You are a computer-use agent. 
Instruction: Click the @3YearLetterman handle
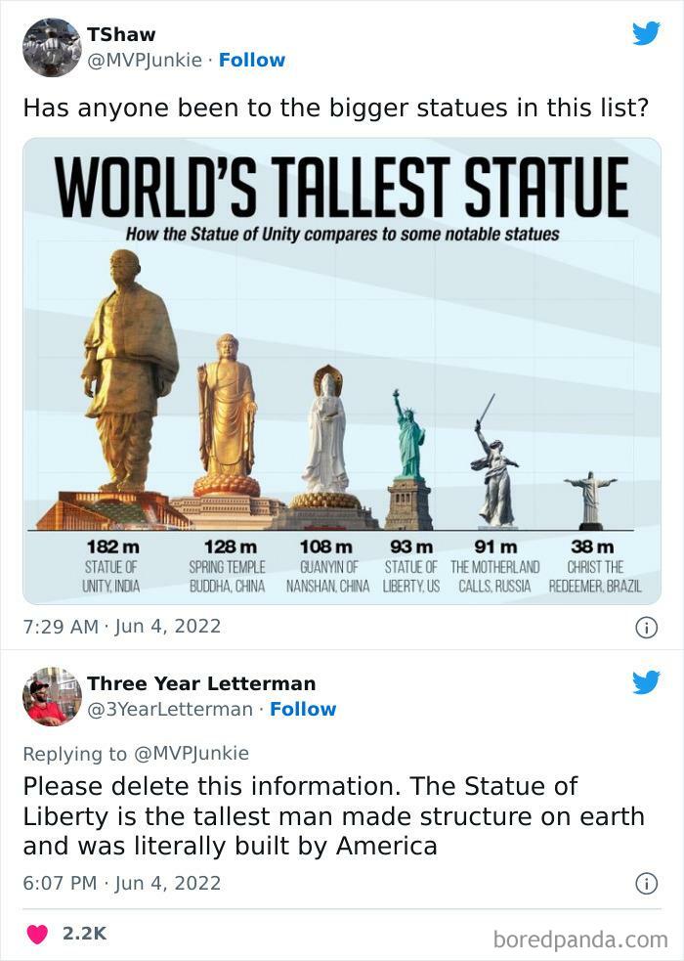170,709
